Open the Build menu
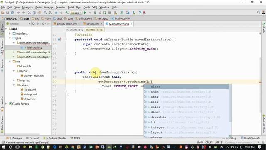The width and height of the screenshot is (266, 150). tap(71, 7)
